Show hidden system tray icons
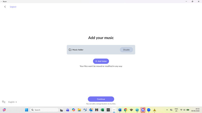Viewport: 202px width, 113px height. coord(167,110)
